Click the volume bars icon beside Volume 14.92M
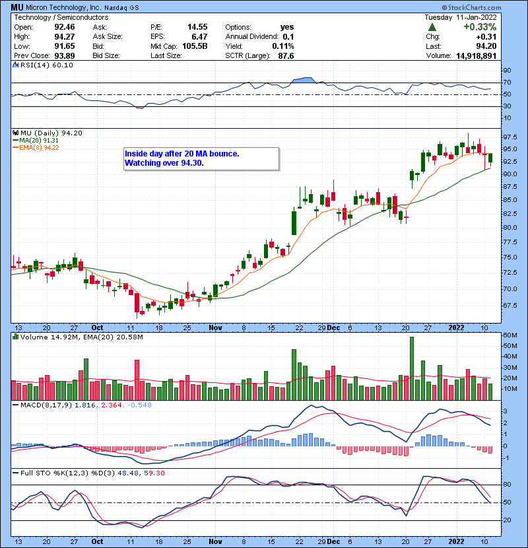528x548 pixels. pos(15,337)
